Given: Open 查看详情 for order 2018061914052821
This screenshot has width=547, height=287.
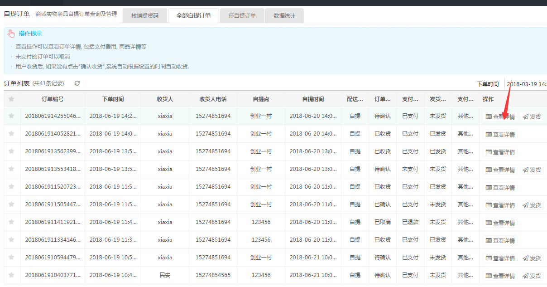Looking at the screenshot, I should (x=500, y=134).
